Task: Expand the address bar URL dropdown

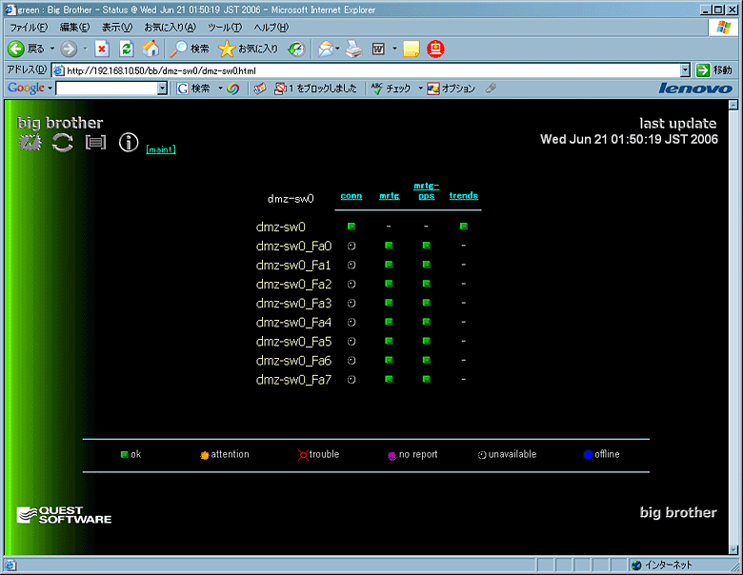Action: [685, 70]
